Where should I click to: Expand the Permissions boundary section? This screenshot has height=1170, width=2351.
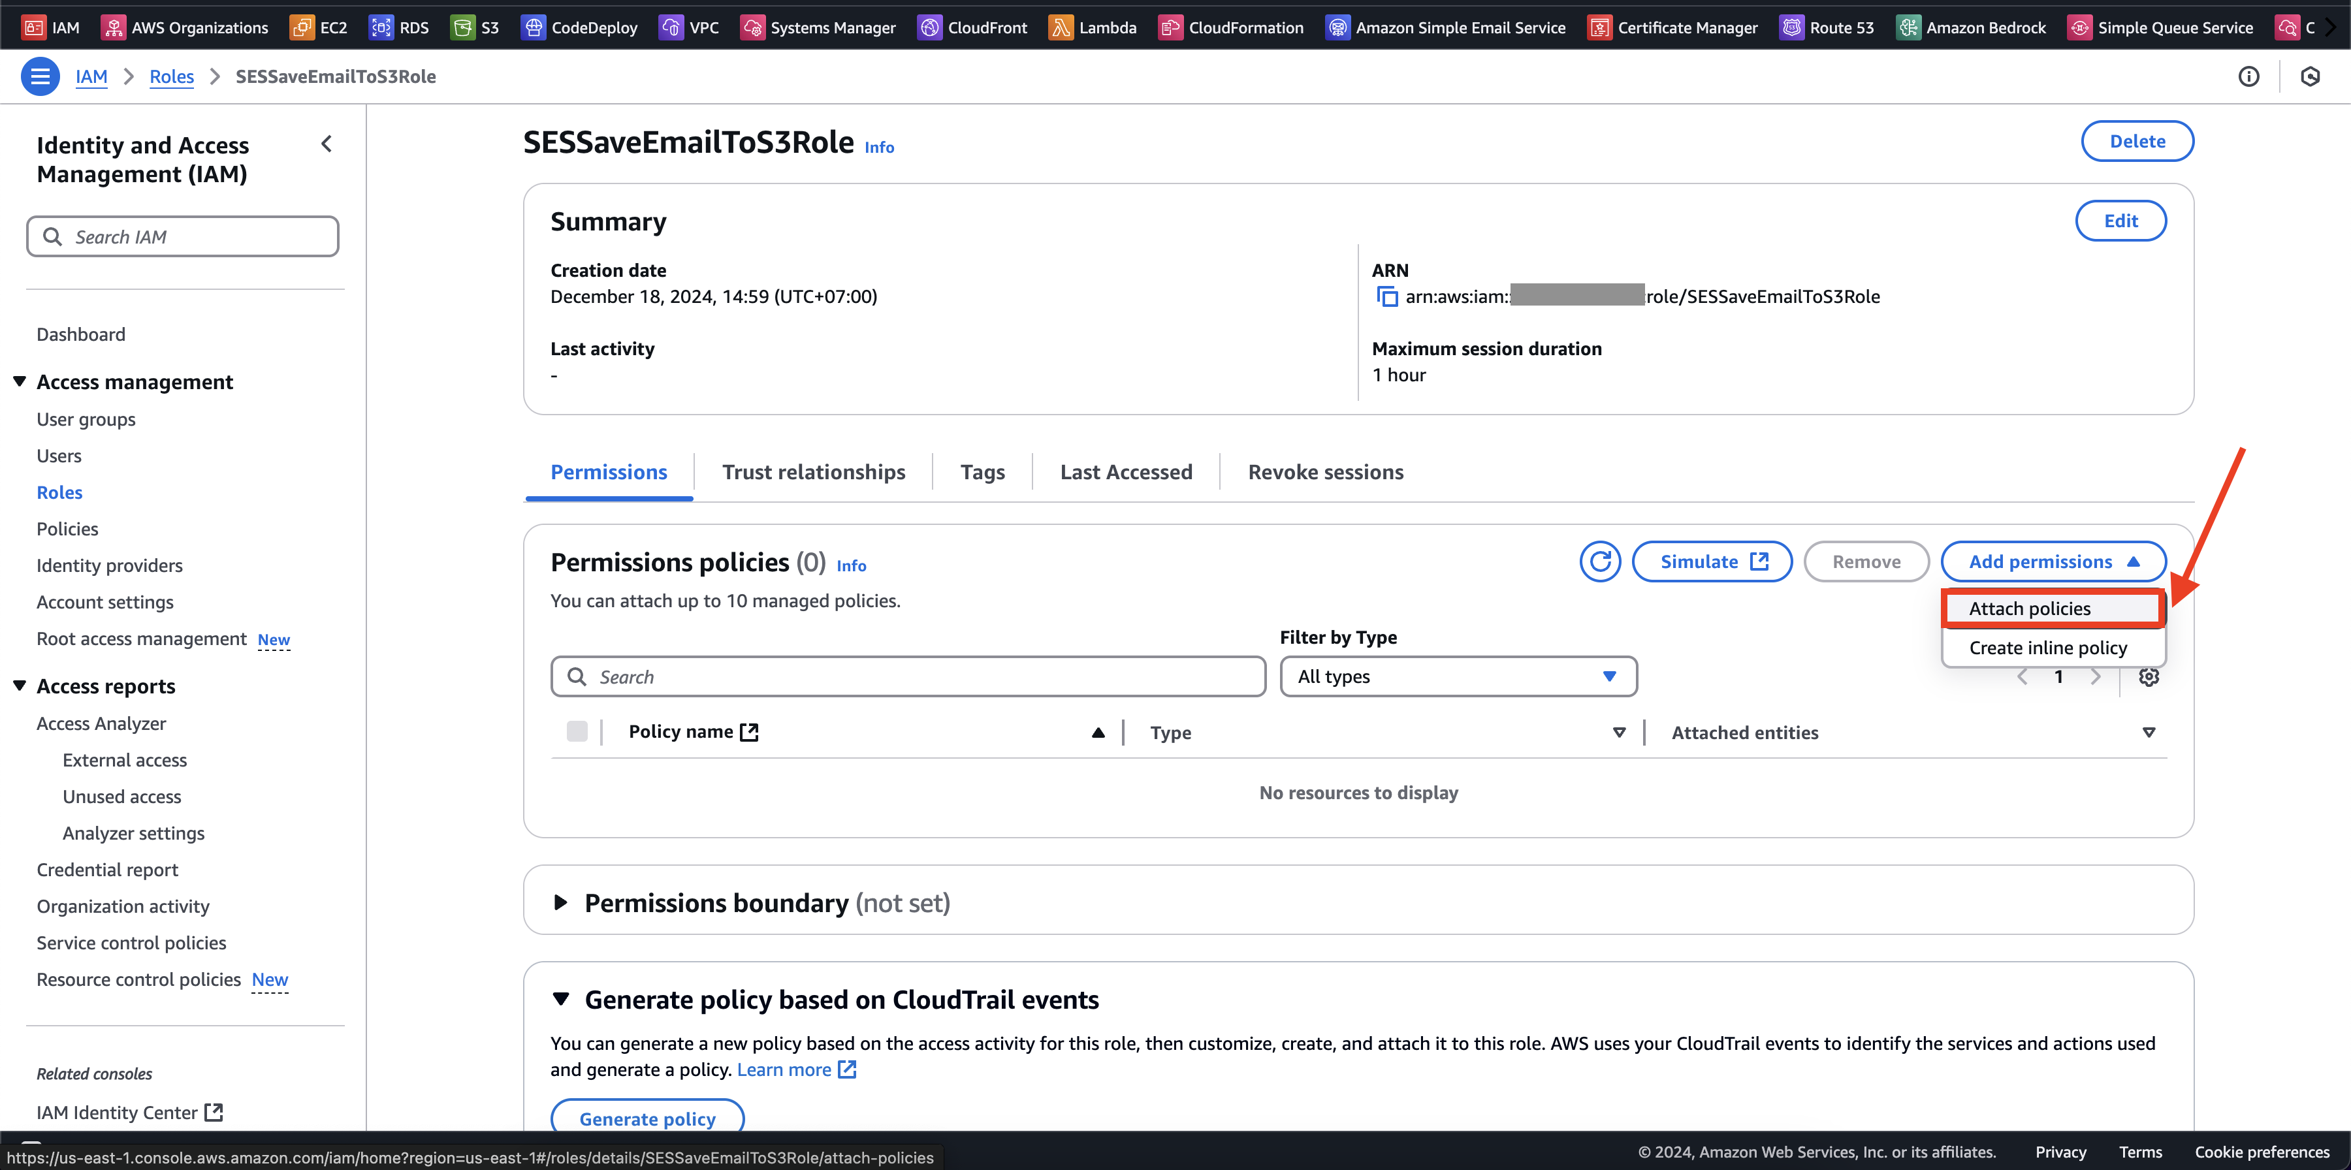[x=560, y=902]
